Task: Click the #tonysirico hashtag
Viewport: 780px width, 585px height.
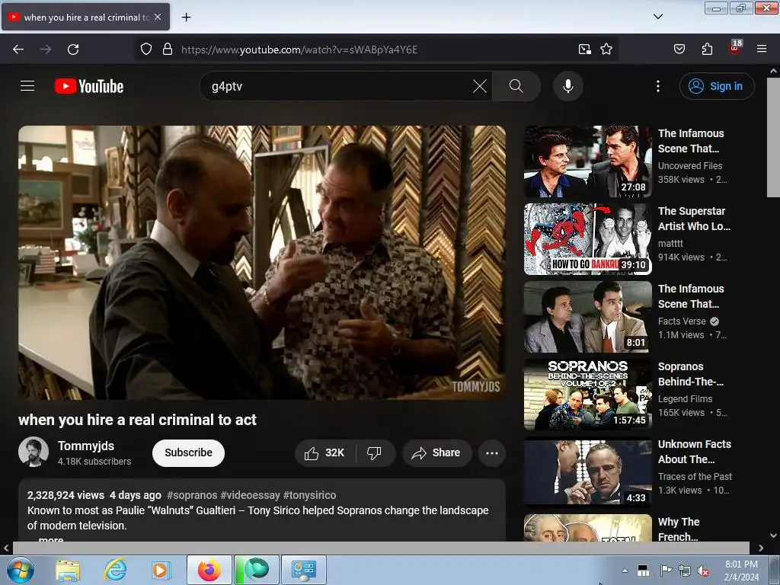Action: coord(309,495)
